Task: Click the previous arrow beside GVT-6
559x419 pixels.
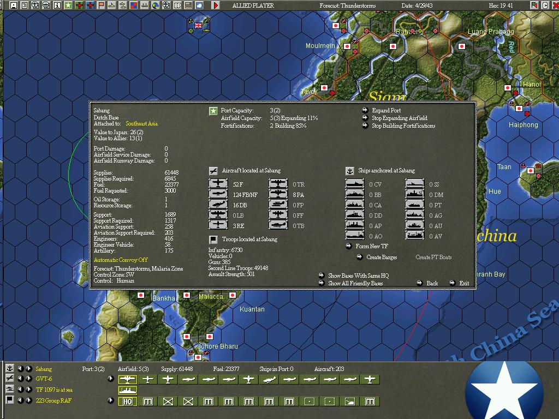Action: tap(21, 379)
